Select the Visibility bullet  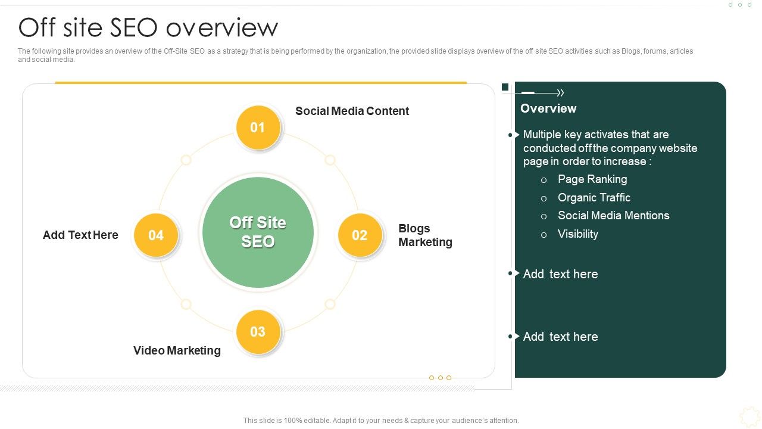point(578,234)
